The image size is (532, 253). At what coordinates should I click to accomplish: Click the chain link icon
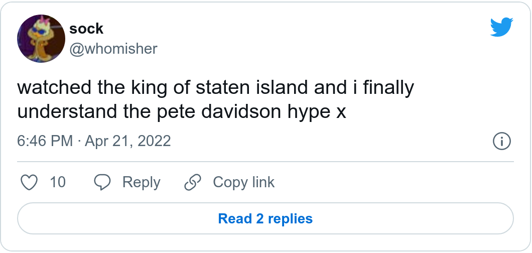point(193,182)
